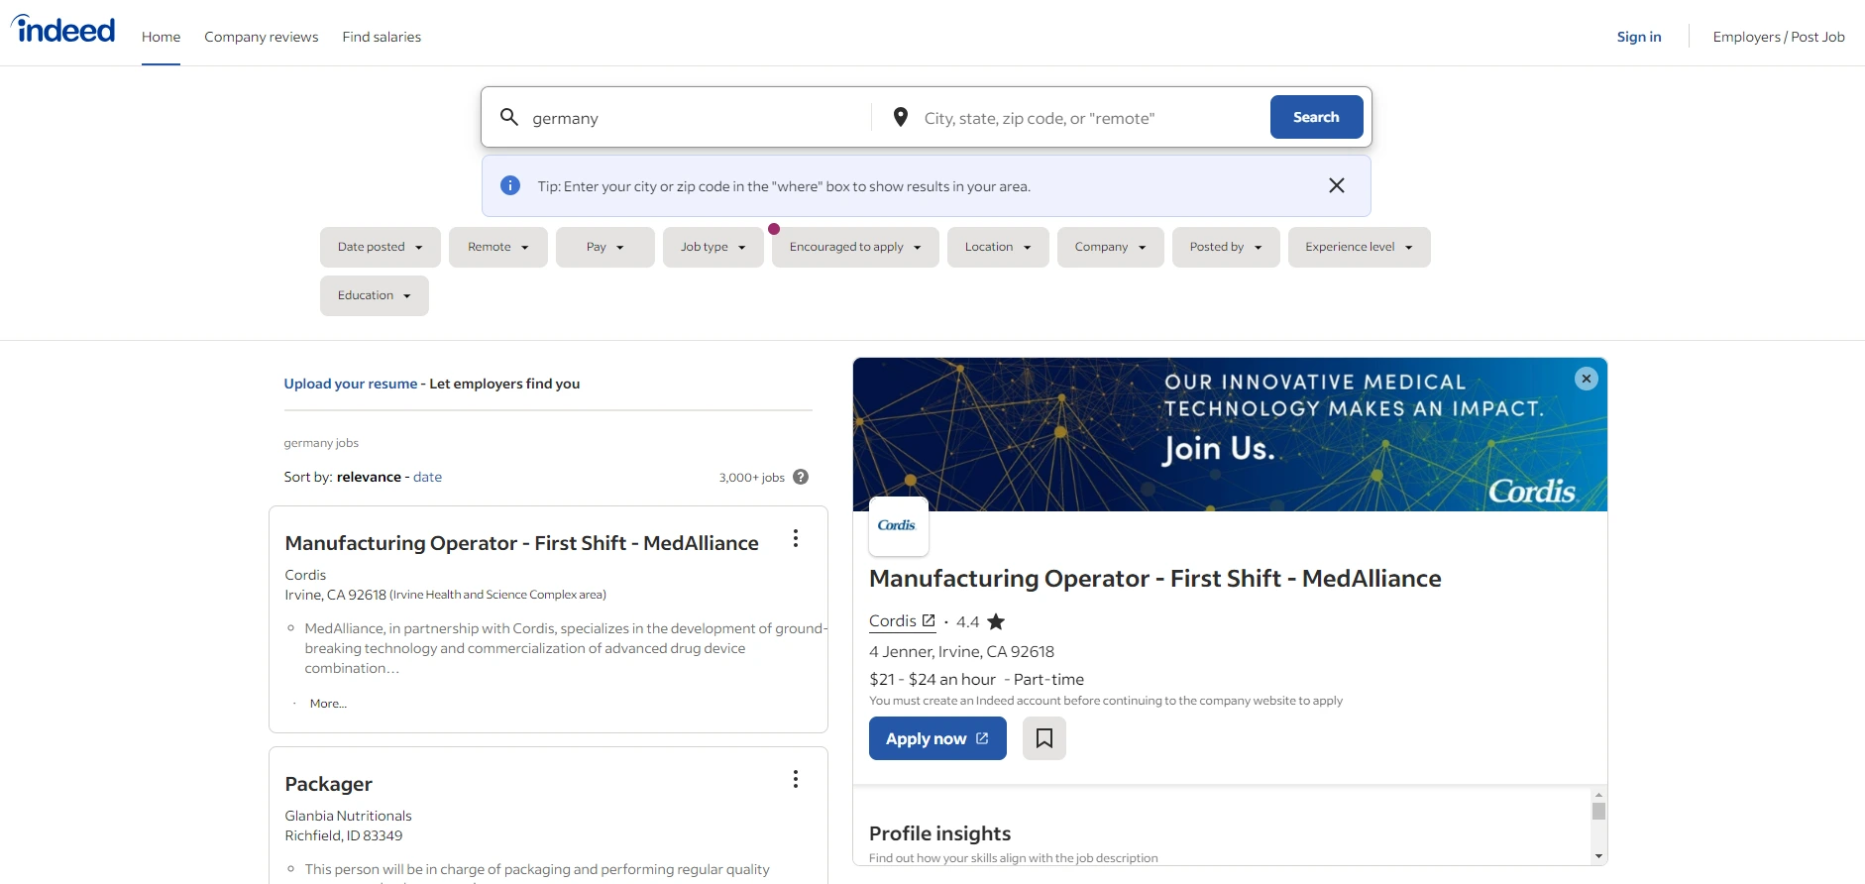The height and width of the screenshot is (884, 1865).
Task: Click the '4 Jenner, Irvine, CA 92618' address
Action: [961, 651]
